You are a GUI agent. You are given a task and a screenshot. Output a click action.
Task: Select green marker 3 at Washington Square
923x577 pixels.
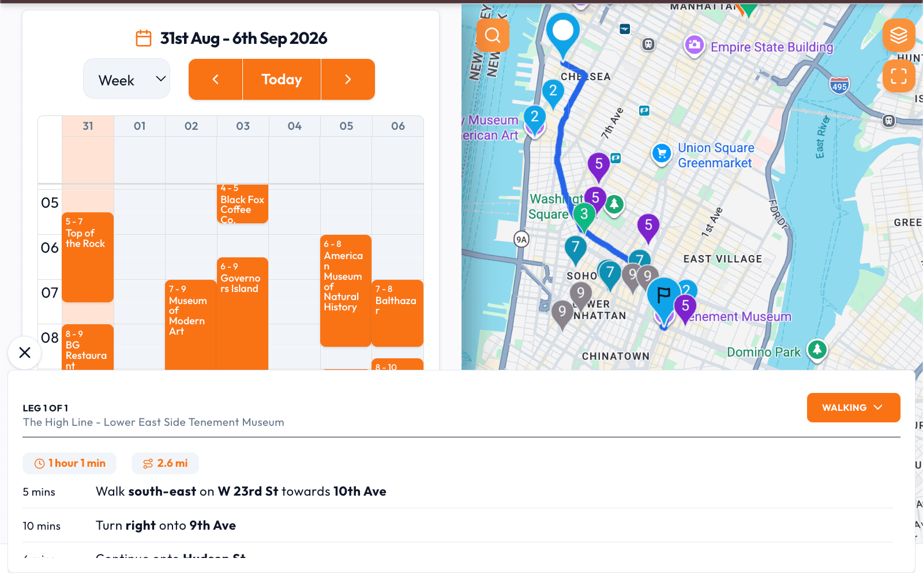click(584, 216)
